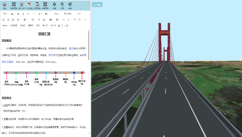Open report management (报告管理) tool
The image size is (242, 137).
(x=14, y=5)
